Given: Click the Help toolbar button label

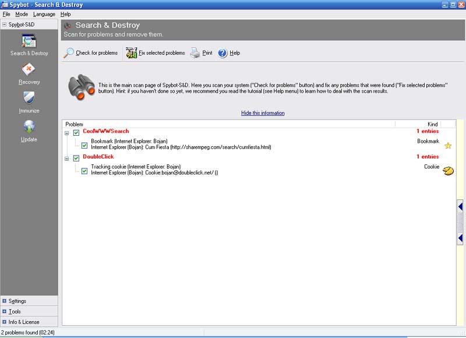Looking at the screenshot, I should click(x=235, y=53).
